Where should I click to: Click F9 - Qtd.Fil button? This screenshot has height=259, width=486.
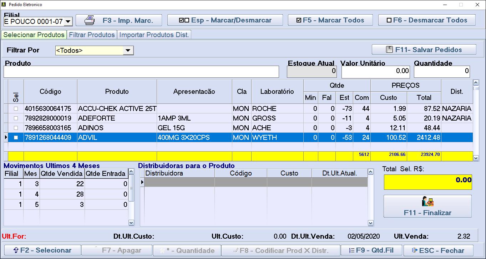371,250
